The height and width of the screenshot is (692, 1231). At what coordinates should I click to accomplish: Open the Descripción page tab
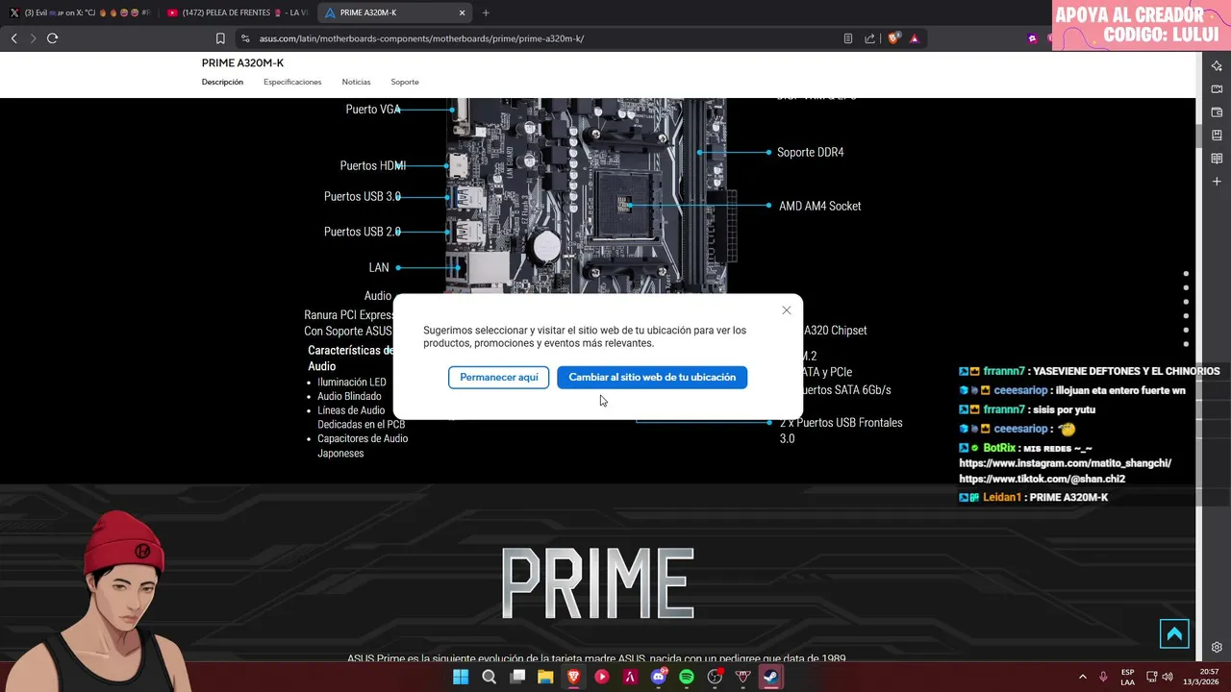coord(222,82)
